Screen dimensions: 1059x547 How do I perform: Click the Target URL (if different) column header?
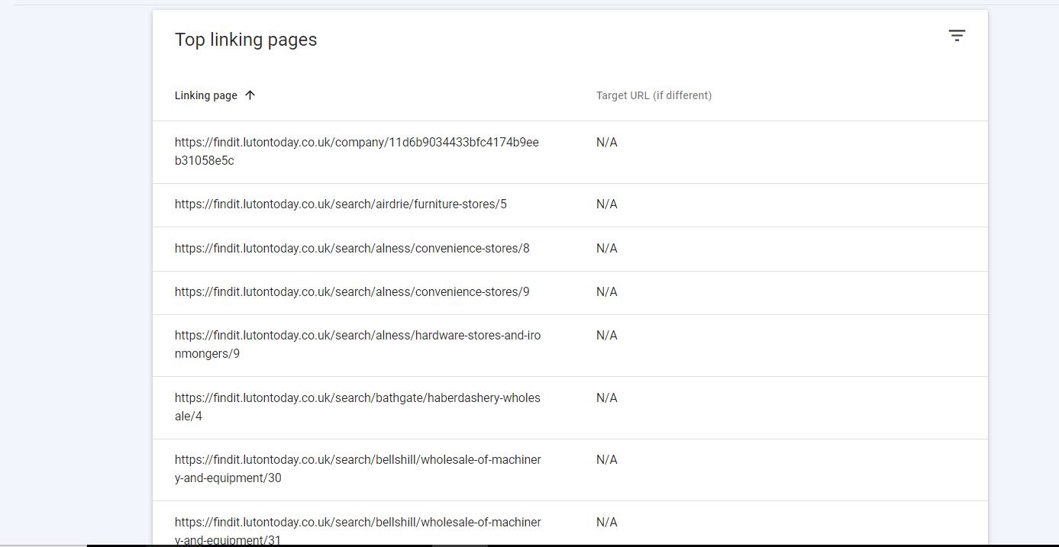click(x=654, y=95)
